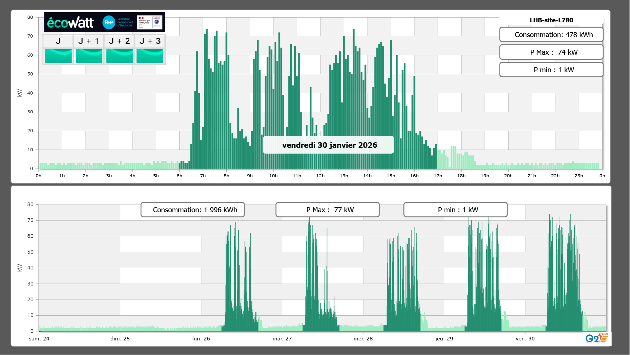Select the J header tab
Image resolution: width=630 pixels, height=355 pixels.
click(x=58, y=41)
